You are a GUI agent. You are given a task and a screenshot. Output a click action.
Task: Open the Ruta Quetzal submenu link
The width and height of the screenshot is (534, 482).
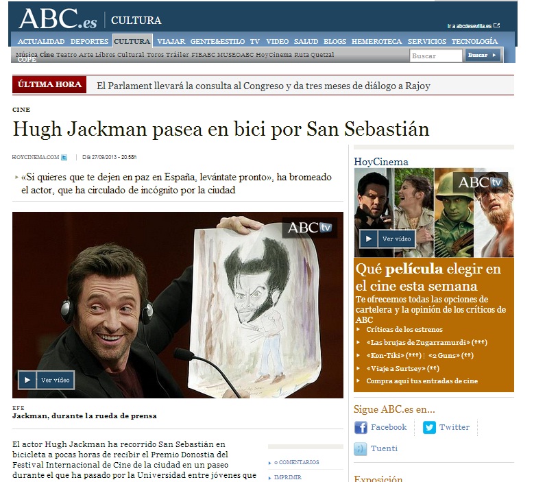[314, 54]
